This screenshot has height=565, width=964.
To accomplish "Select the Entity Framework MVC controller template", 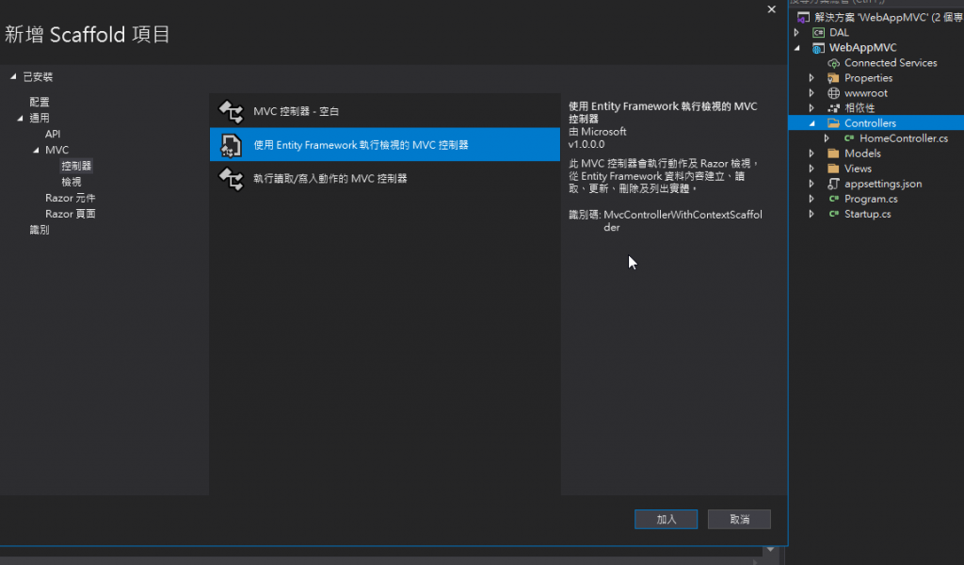I will [385, 144].
